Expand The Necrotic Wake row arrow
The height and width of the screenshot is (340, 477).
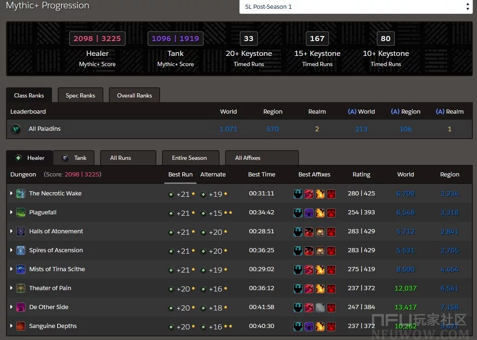[x=11, y=193]
